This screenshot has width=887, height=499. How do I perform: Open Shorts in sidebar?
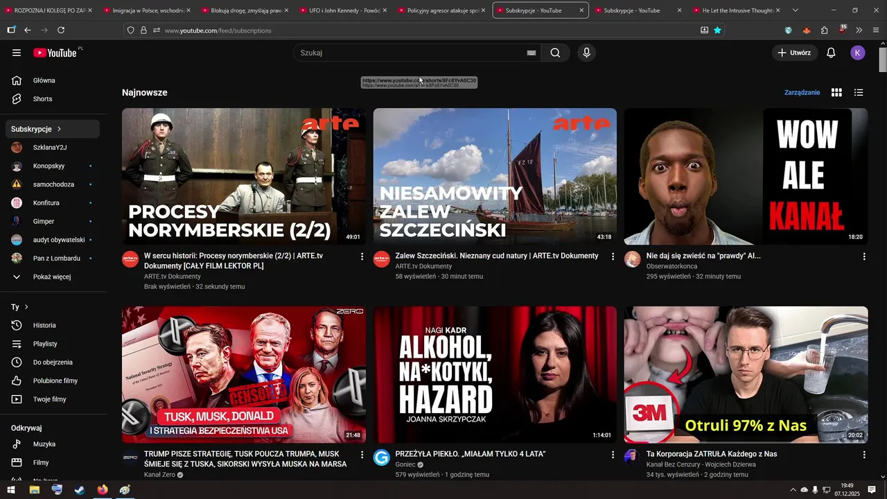[x=53, y=99]
